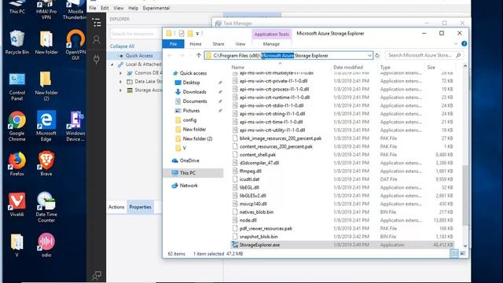Click the folder path address bar
Viewport: 503px width, 283px height.
(x=288, y=56)
